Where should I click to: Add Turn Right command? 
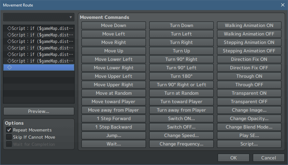click(x=181, y=42)
